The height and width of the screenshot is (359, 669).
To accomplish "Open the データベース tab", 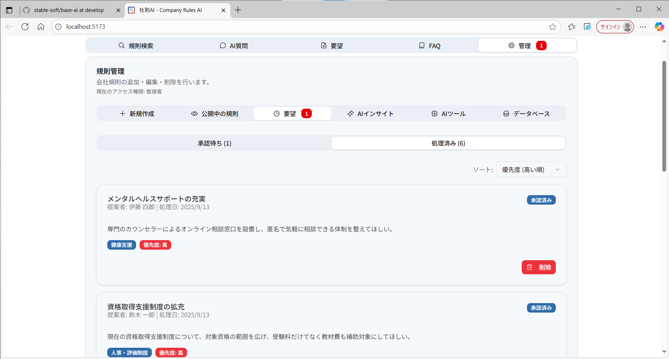I will (526, 114).
